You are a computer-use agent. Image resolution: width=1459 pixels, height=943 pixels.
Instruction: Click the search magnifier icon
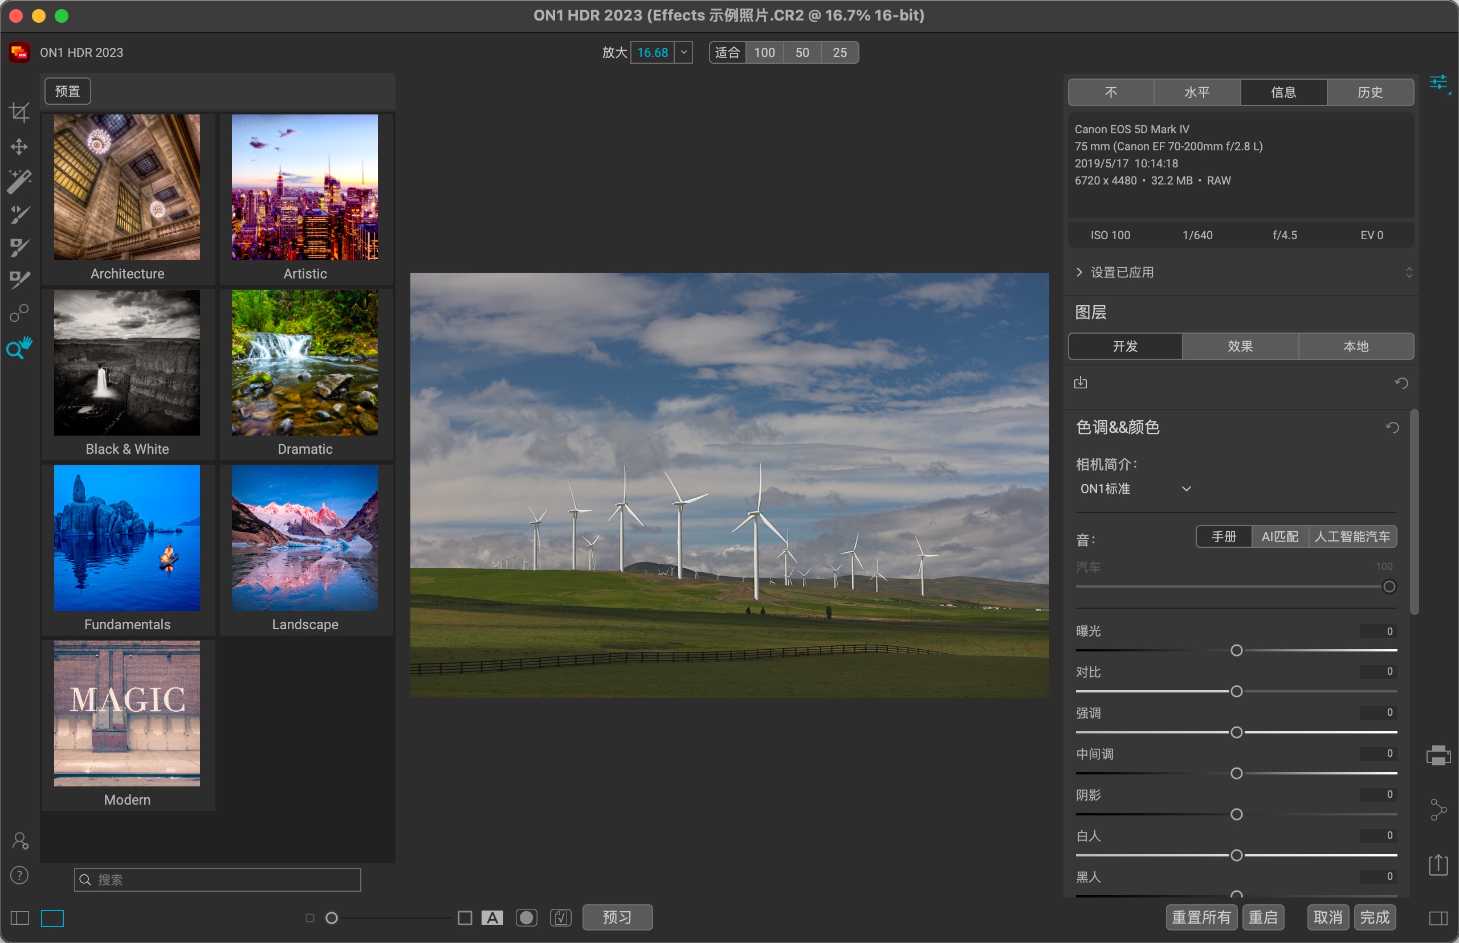(x=85, y=880)
